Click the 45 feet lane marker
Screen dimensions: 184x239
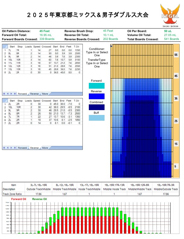pos(176,76)
